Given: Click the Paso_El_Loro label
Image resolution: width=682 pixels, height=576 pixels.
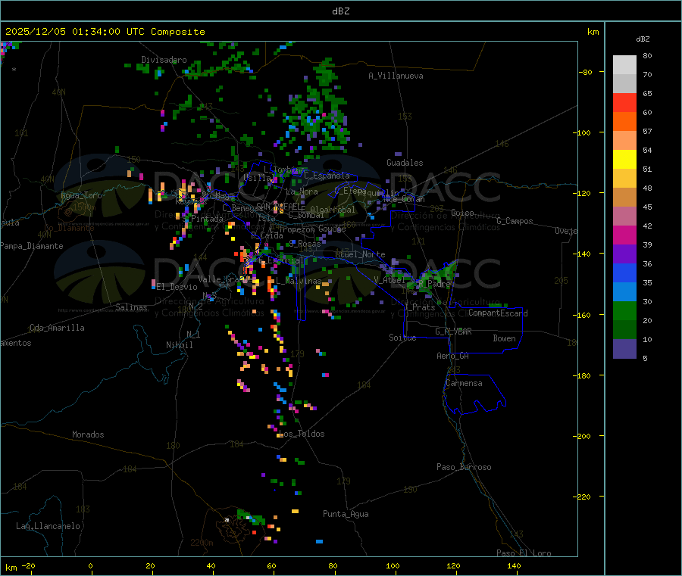Looking at the screenshot, I should [x=524, y=553].
